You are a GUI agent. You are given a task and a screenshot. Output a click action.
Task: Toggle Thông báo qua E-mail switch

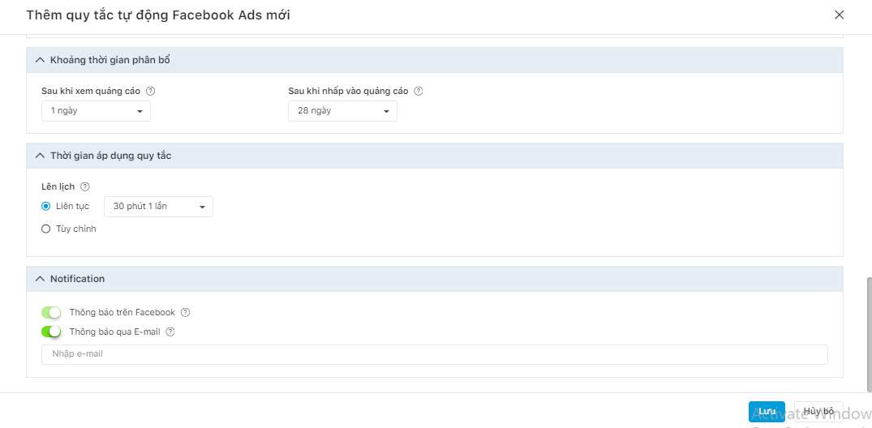coord(51,332)
